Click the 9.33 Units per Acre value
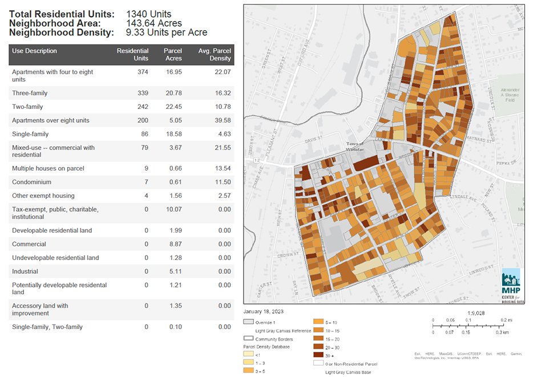Screen dimensions: 534x377 coord(167,33)
